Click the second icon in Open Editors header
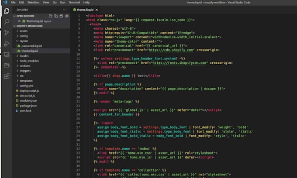The image size is (297, 178). tap(56, 16)
